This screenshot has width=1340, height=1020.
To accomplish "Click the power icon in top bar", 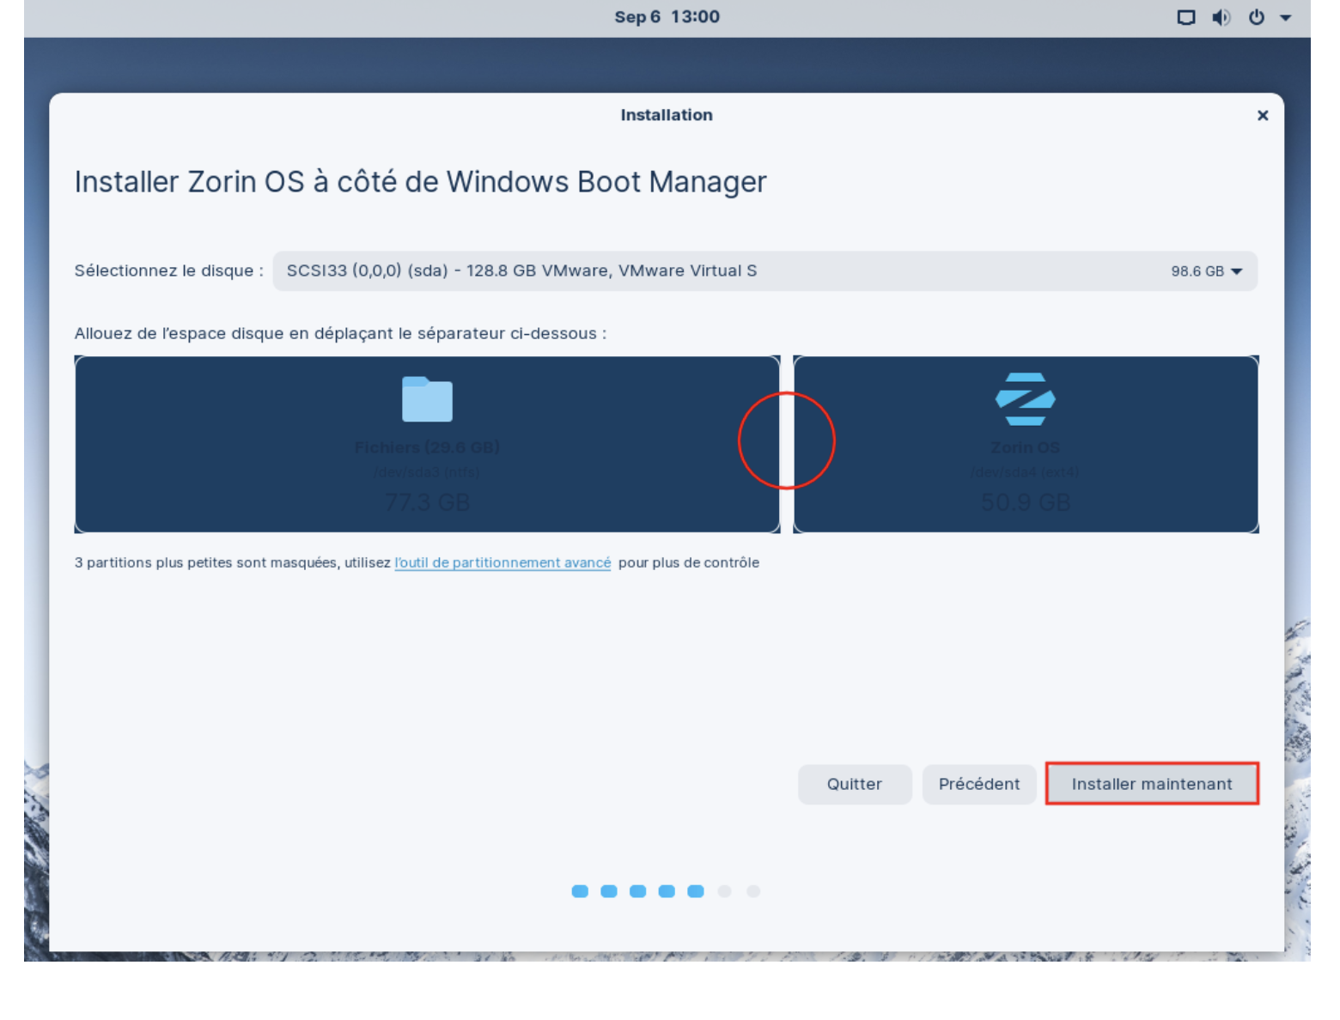I will pyautogui.click(x=1256, y=17).
